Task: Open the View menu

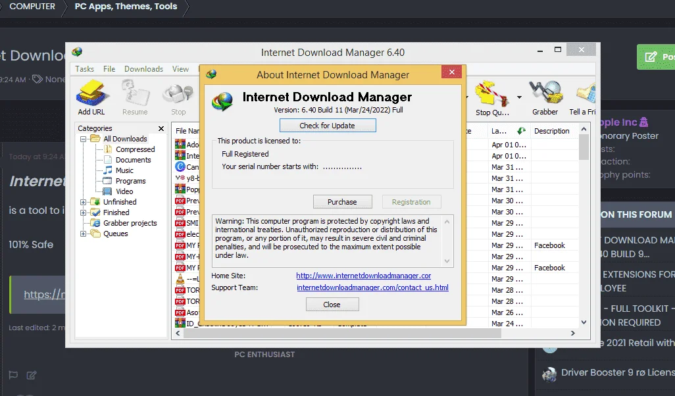Action: point(180,69)
